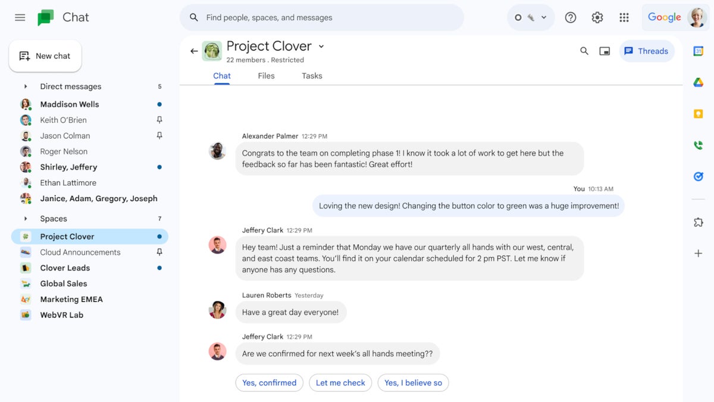Open the Google apps grid icon
The height and width of the screenshot is (402, 714).
(x=624, y=17)
